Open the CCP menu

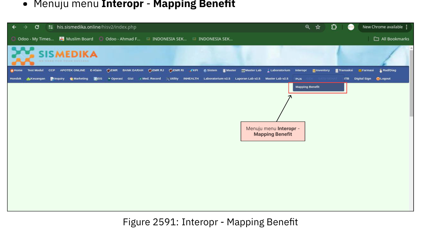(x=52, y=70)
